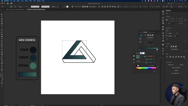Click the reference point locator in Transform
Screen dimensions: 188x106
coord(167,20)
